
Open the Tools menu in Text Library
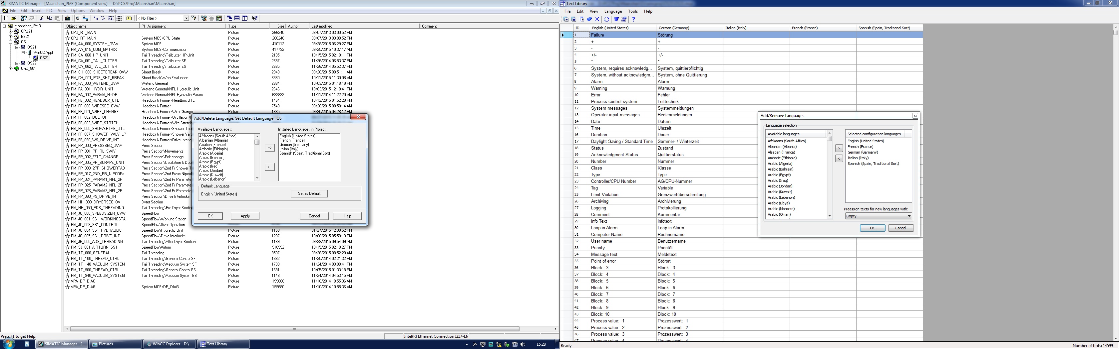point(633,11)
